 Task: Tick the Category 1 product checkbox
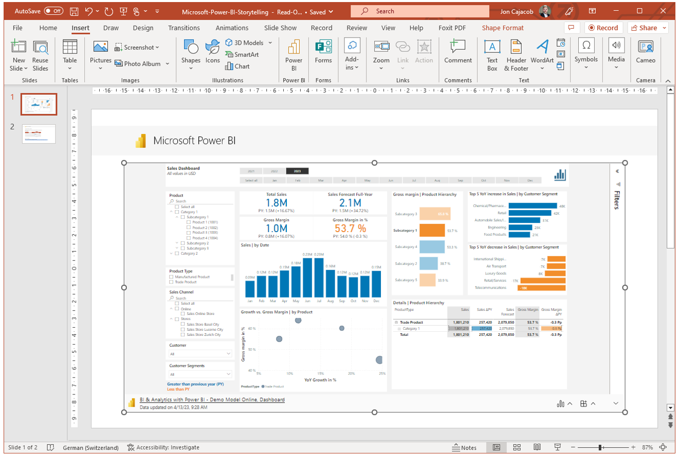point(177,212)
